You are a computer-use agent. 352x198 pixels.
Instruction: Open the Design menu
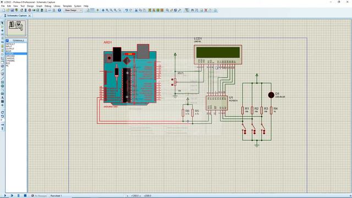click(x=30, y=6)
